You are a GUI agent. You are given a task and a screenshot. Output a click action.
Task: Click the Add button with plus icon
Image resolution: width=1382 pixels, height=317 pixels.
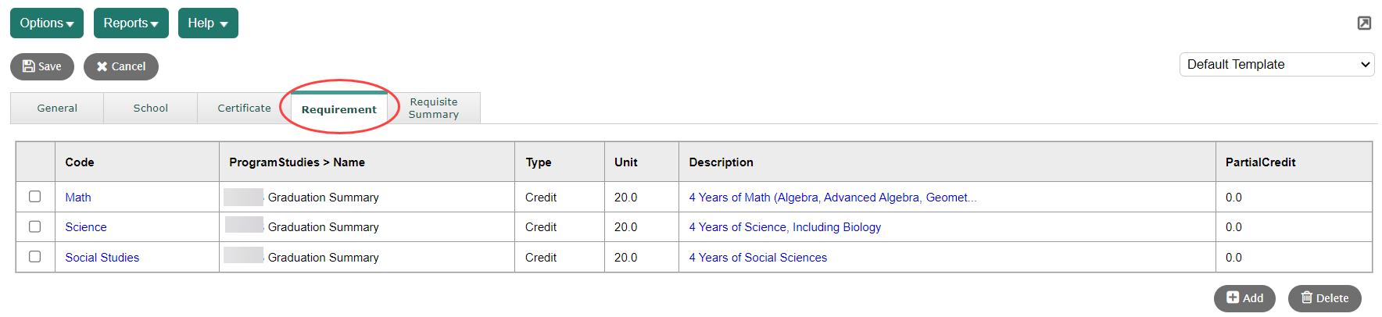(x=1244, y=298)
